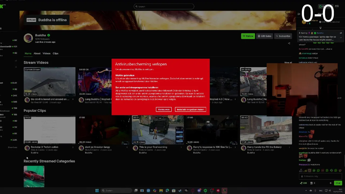
Task: Open the Gift Subs option
Action: [x=264, y=36]
